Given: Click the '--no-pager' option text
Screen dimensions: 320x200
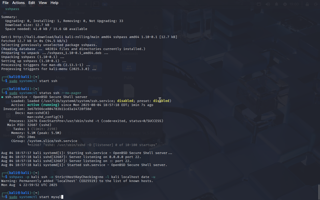Looking at the screenshot, I should point(71,93).
